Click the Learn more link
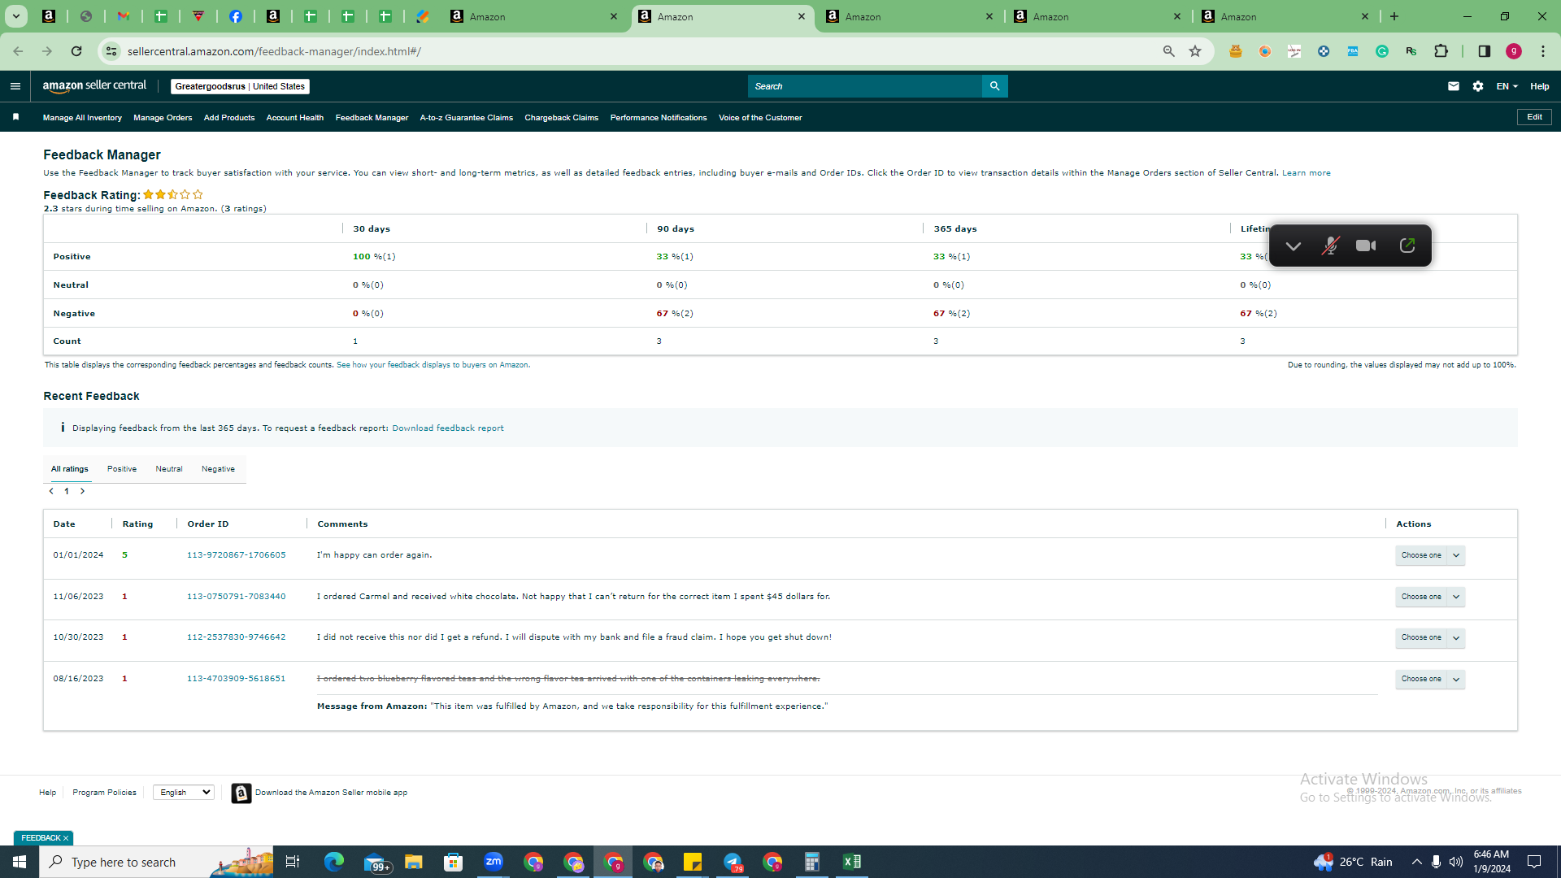The image size is (1561, 878). (1307, 173)
